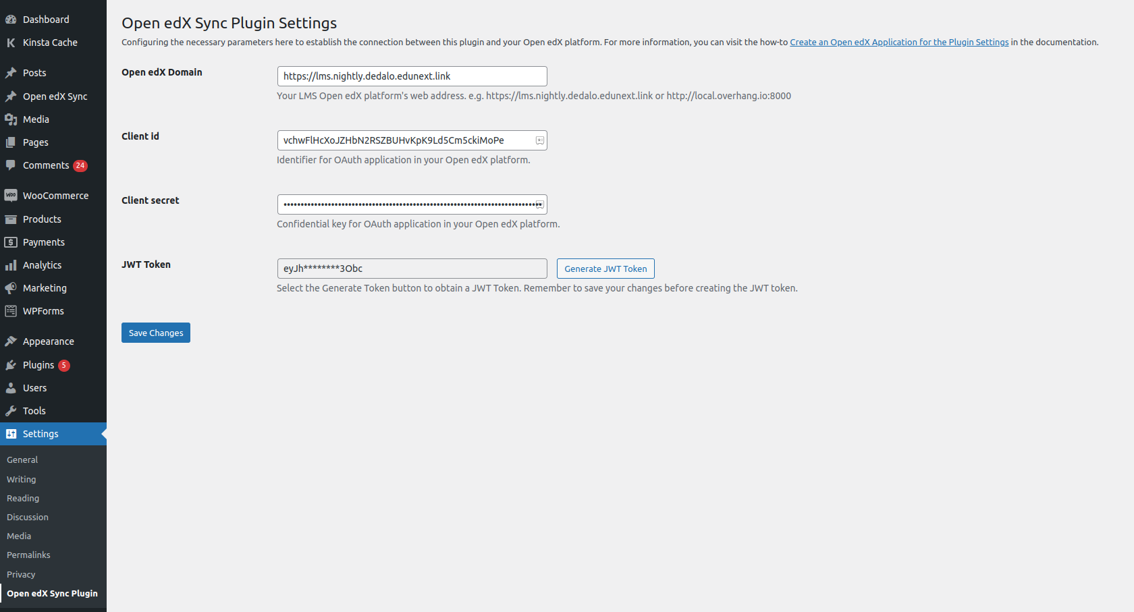Open the Payments menu label
The height and width of the screenshot is (612, 1134).
point(44,242)
